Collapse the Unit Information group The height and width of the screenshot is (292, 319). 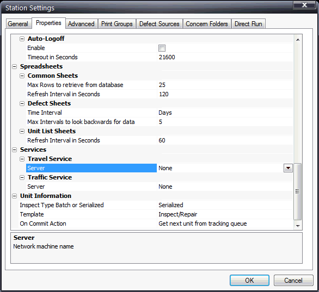point(15,196)
